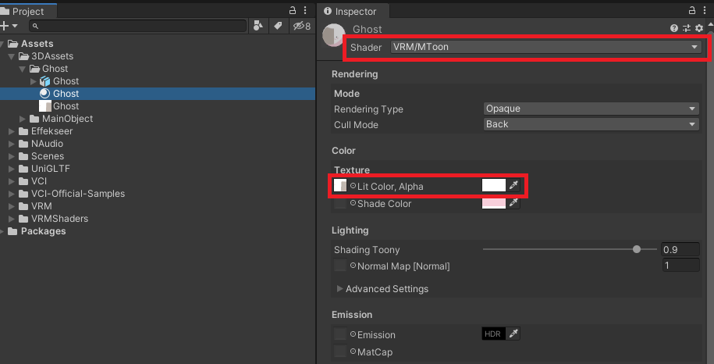The image size is (714, 364).
Task: Expand the VRM folder
Action: pos(12,206)
